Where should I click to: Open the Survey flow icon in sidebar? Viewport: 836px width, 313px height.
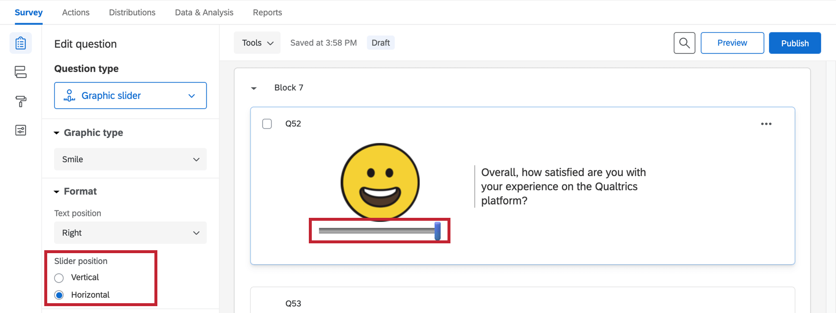21,72
